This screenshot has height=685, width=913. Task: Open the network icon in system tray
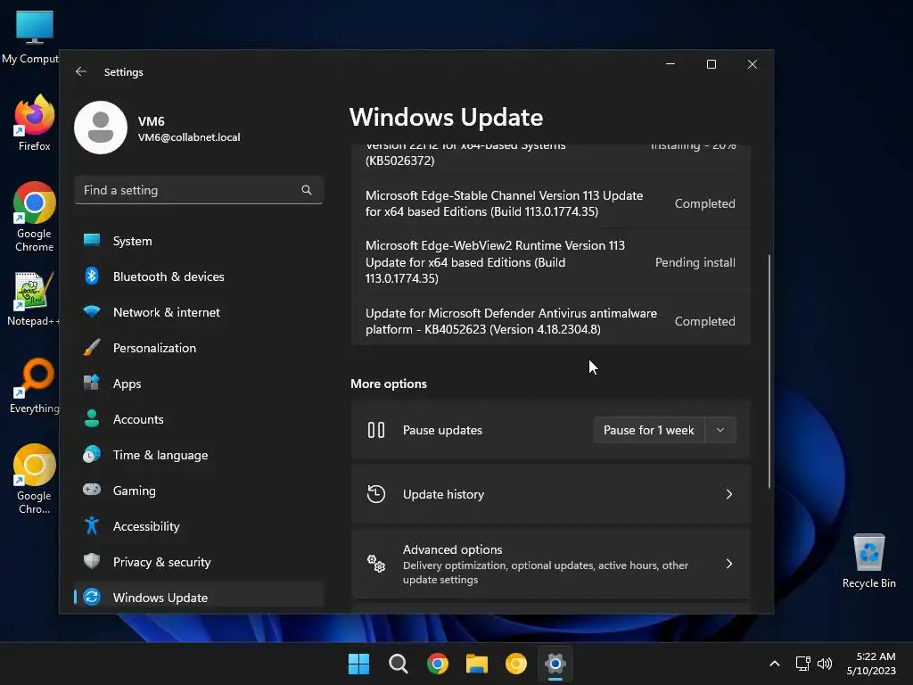[803, 664]
